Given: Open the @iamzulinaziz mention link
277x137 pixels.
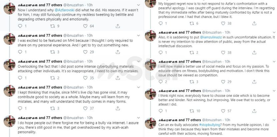Looking at the screenshot, I should [213, 38].
